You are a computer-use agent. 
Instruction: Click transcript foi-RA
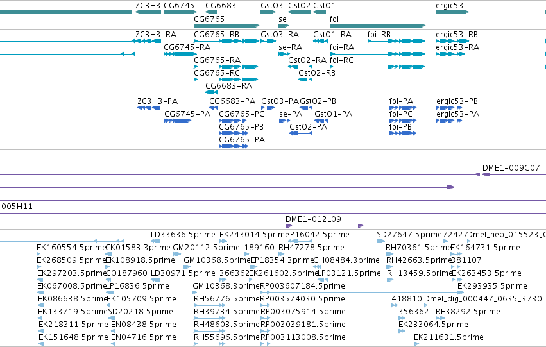click(342, 47)
